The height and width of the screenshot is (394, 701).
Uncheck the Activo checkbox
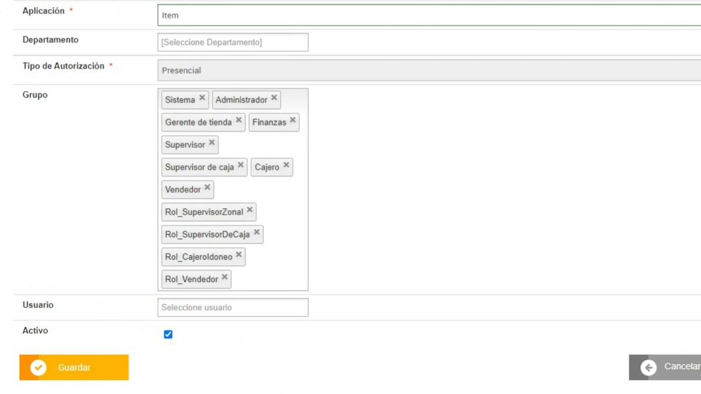168,334
